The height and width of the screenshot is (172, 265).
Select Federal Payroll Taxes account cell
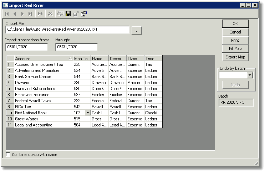(44, 101)
